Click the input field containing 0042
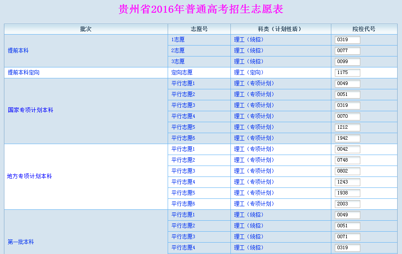The width and height of the screenshot is (402, 254). [x=347, y=149]
